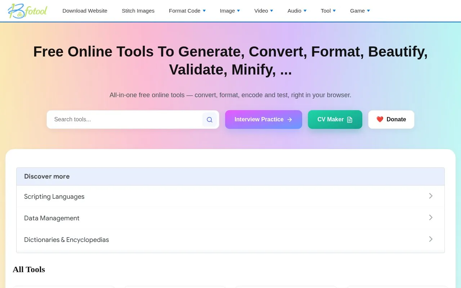Click the Discover more header

click(x=230, y=176)
